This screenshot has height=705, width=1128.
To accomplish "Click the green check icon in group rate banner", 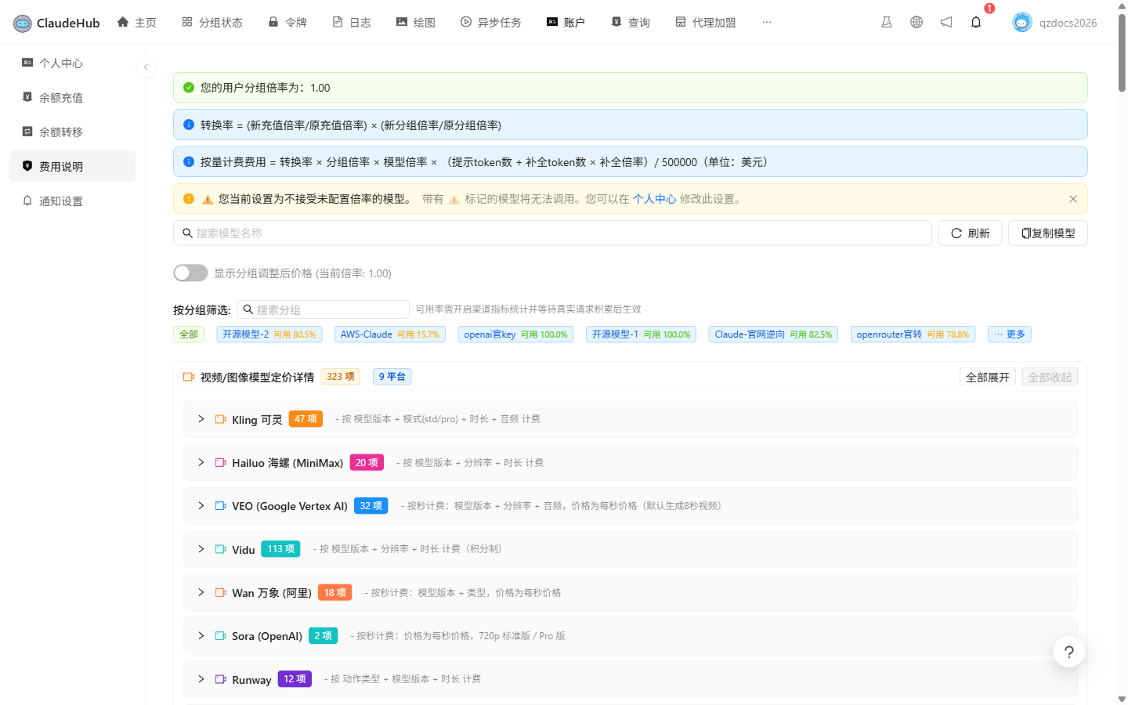I will [189, 88].
